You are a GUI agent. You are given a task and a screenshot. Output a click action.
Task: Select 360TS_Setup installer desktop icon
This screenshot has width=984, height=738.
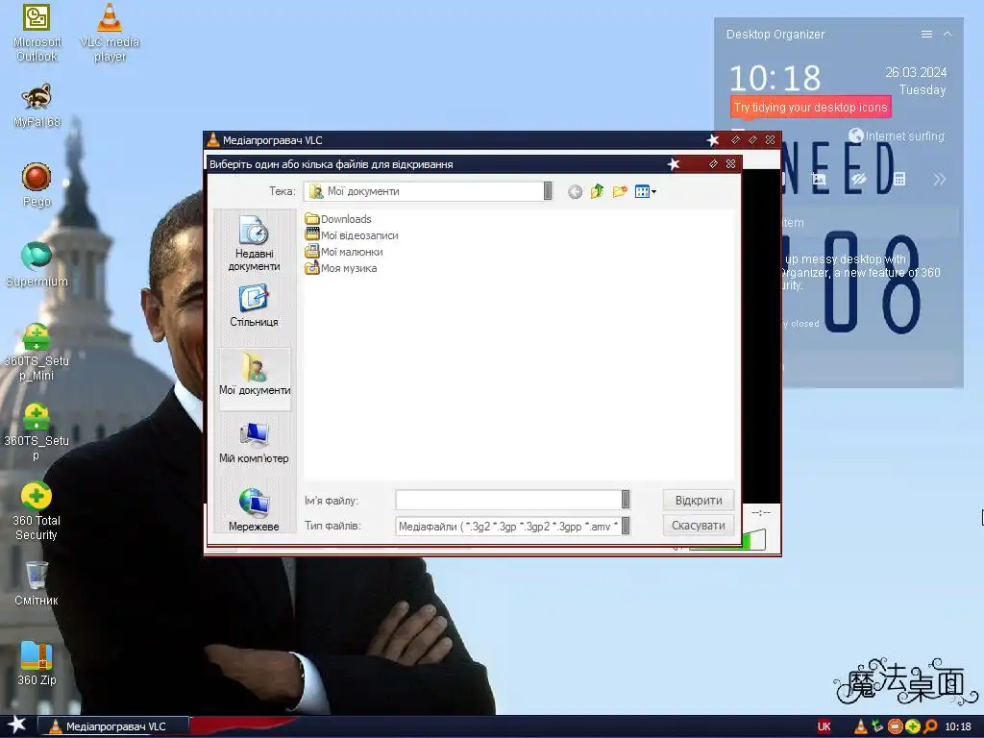tap(37, 431)
